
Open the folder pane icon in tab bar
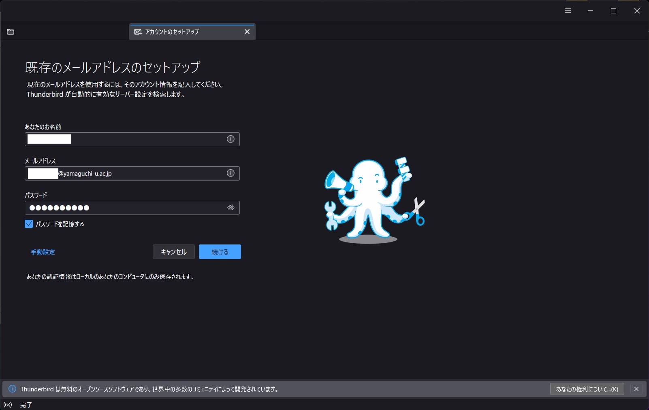[11, 32]
